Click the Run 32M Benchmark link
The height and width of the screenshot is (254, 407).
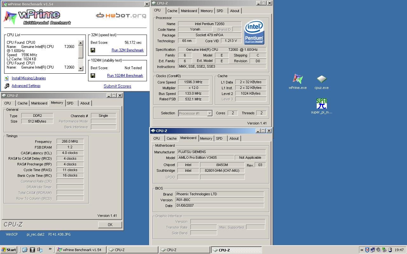[128, 50]
